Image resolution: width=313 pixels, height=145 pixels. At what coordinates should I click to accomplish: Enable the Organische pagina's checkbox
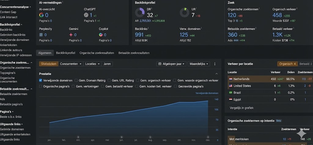41,86
